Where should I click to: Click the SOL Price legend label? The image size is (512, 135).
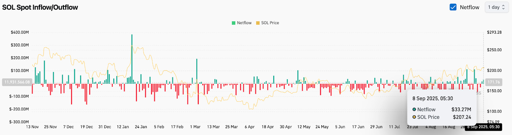[270, 23]
